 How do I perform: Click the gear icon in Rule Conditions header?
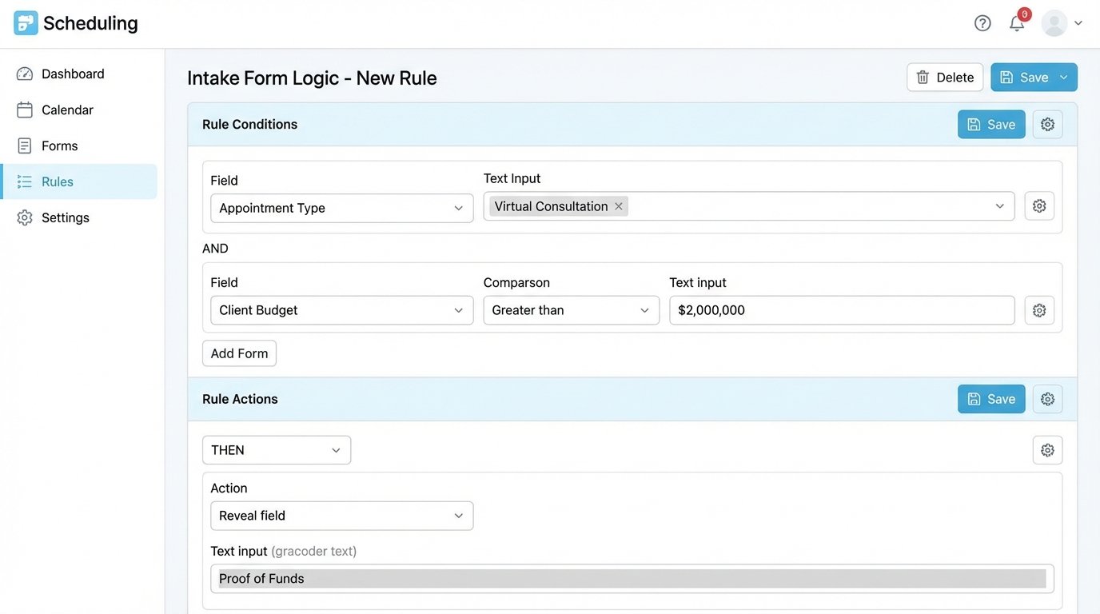[x=1047, y=124]
